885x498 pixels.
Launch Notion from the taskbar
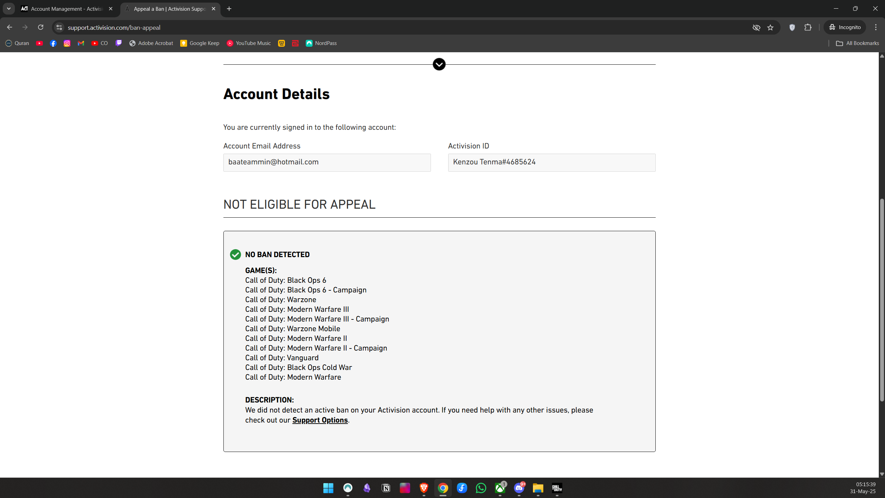[386, 488]
